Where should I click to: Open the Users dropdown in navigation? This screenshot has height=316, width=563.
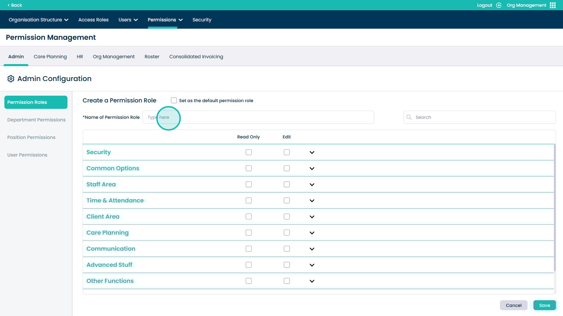click(128, 20)
